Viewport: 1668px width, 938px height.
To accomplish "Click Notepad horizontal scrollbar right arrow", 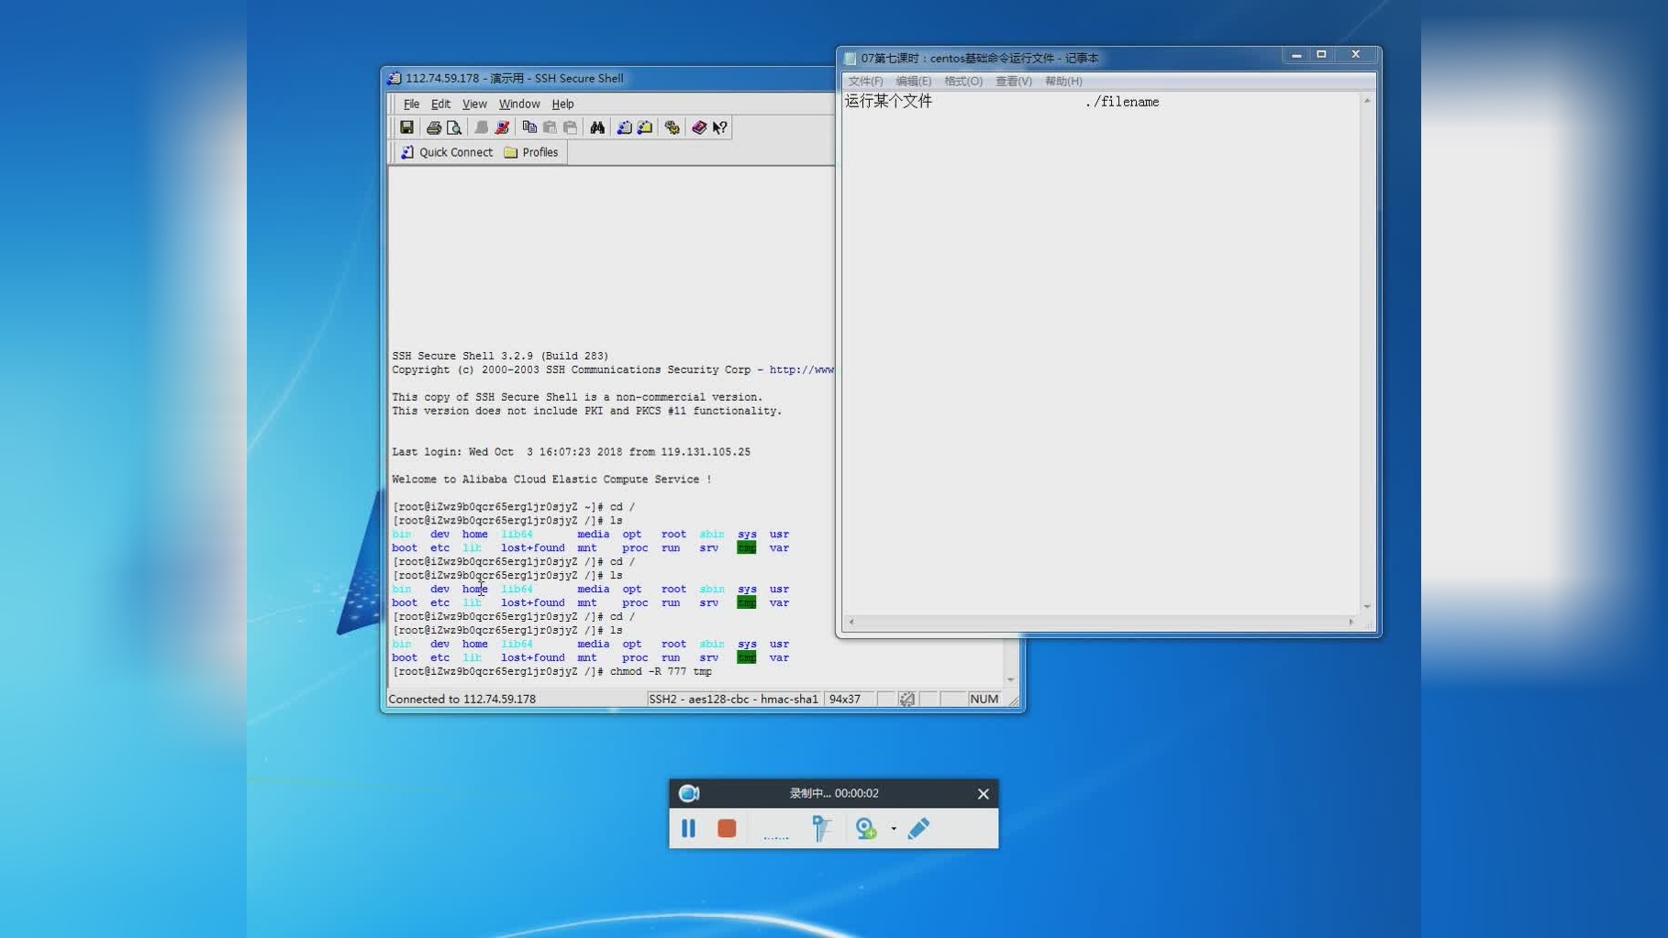I will (1351, 622).
